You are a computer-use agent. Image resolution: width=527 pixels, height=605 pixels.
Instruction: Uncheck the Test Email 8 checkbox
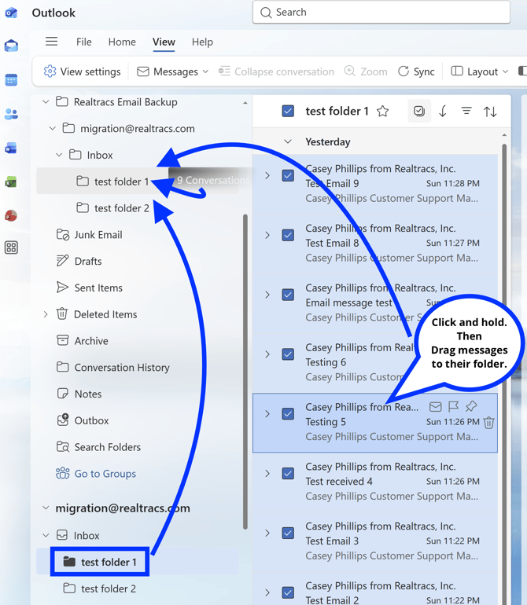[x=288, y=235]
